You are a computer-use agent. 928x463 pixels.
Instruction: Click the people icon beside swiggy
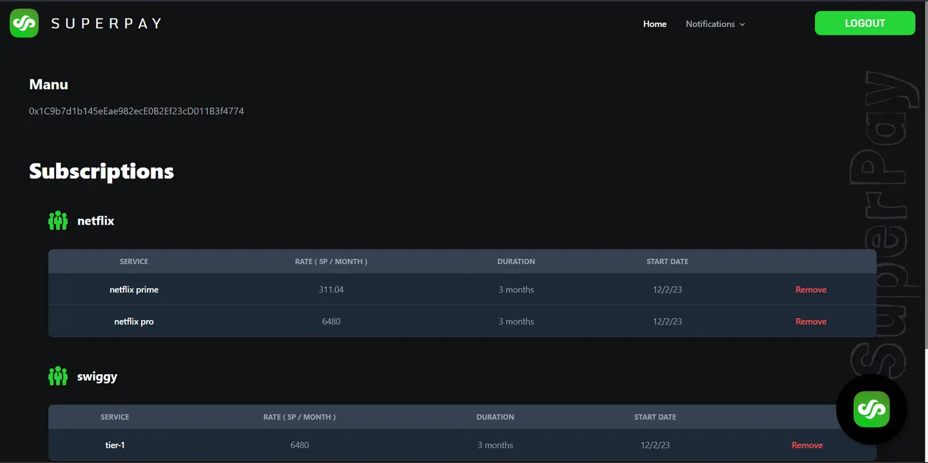click(x=58, y=376)
